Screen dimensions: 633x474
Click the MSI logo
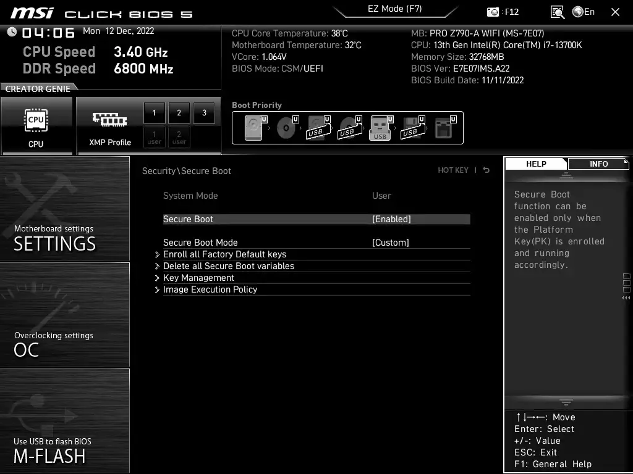(32, 14)
